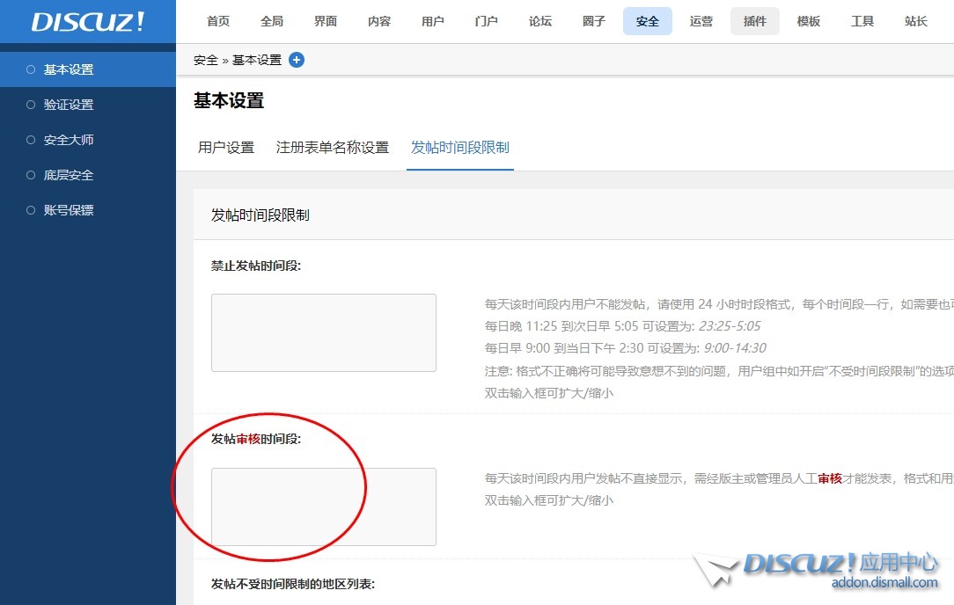Open the 首页 top navigation item
954x605 pixels.
tap(218, 21)
